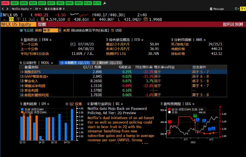This screenshot has height=157, width=246.
Task: Click the green PRINT key
Action: click(79, 3)
